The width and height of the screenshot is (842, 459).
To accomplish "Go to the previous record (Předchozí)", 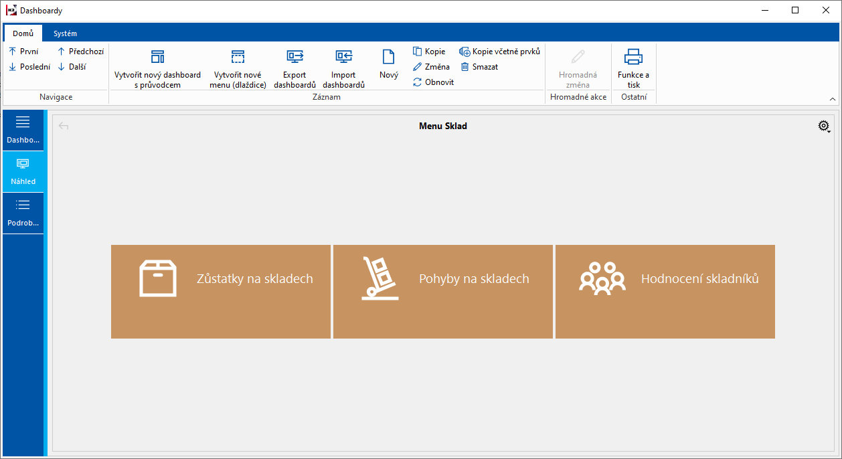I will pyautogui.click(x=80, y=52).
